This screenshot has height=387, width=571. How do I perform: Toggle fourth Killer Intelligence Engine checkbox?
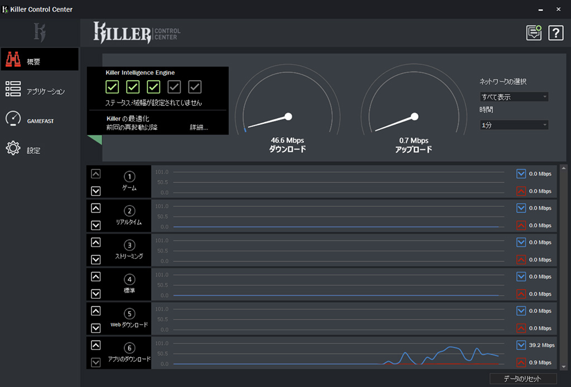coord(174,87)
